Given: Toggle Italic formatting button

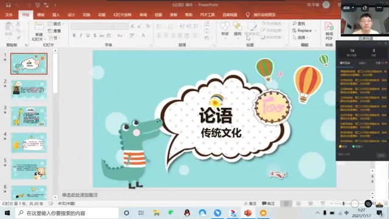Looking at the screenshot, I should (x=81, y=35).
